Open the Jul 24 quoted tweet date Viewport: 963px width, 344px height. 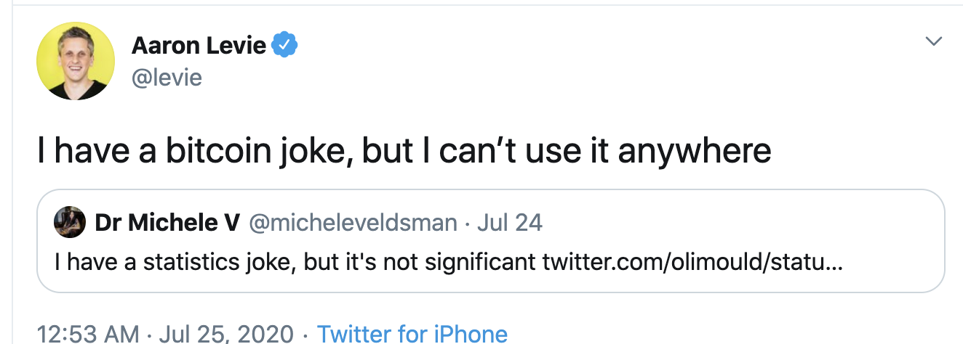pyautogui.click(x=510, y=222)
